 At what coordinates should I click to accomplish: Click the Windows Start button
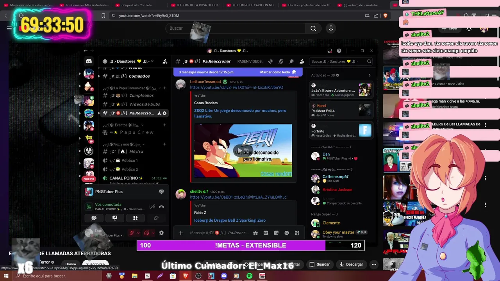(x=5, y=276)
